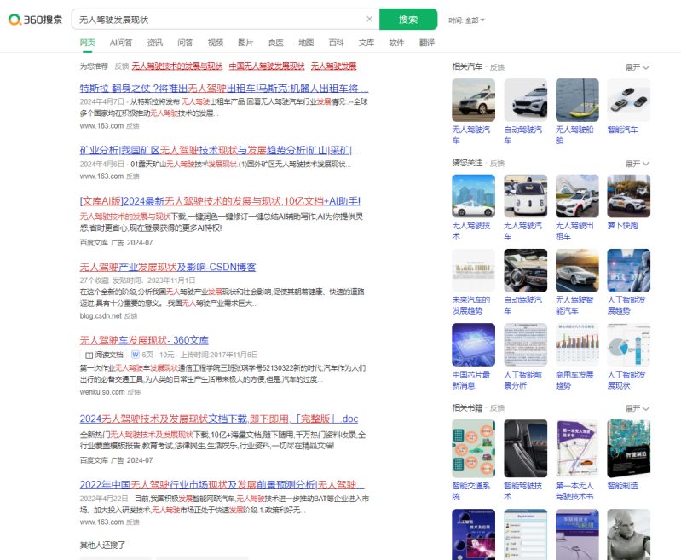Viewport: 681px width, 560px height.
Task: Switch to the 资讯 tab
Action: (155, 43)
